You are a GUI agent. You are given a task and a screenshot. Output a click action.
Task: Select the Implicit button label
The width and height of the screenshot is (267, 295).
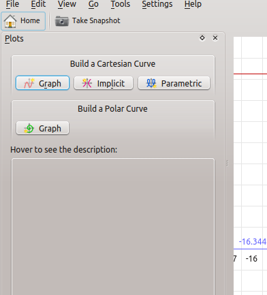point(111,84)
